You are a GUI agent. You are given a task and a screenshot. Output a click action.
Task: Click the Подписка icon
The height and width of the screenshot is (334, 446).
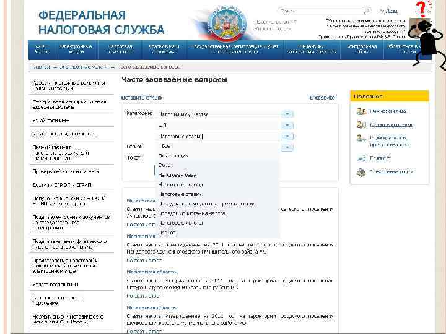click(361, 158)
